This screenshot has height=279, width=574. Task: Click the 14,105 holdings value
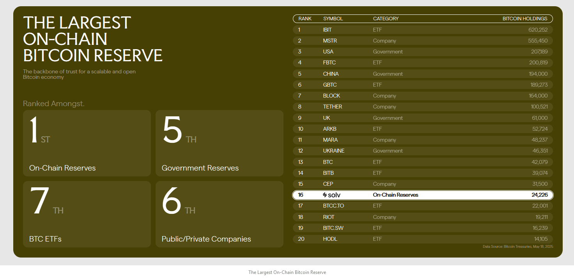541,239
